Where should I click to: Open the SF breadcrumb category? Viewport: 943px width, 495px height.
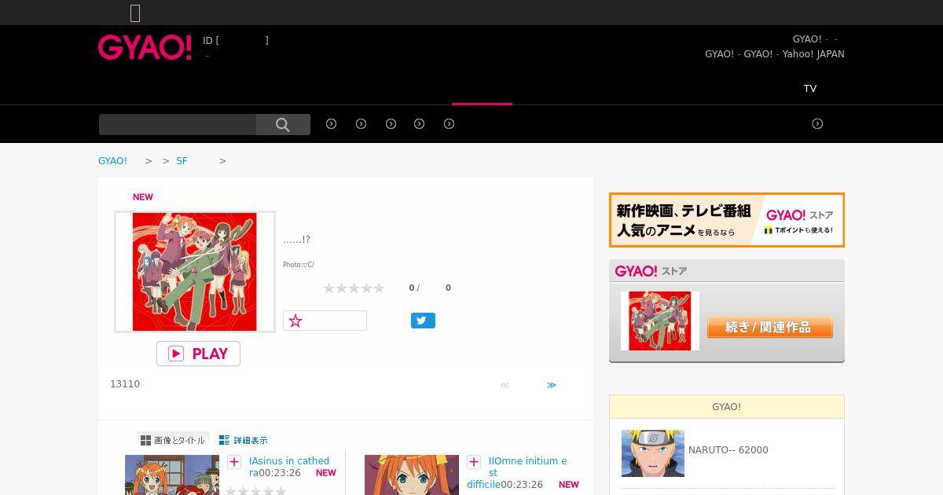pyautogui.click(x=182, y=161)
